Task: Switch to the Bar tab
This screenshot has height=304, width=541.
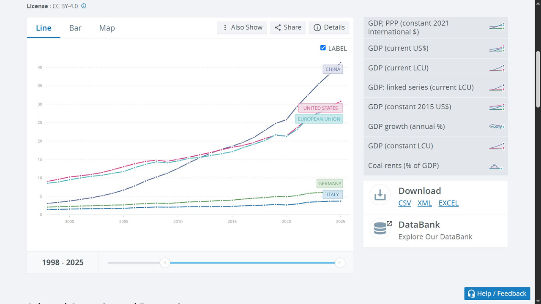Action: click(75, 28)
